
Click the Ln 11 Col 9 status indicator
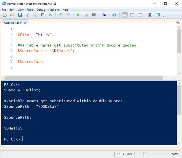tap(124, 154)
